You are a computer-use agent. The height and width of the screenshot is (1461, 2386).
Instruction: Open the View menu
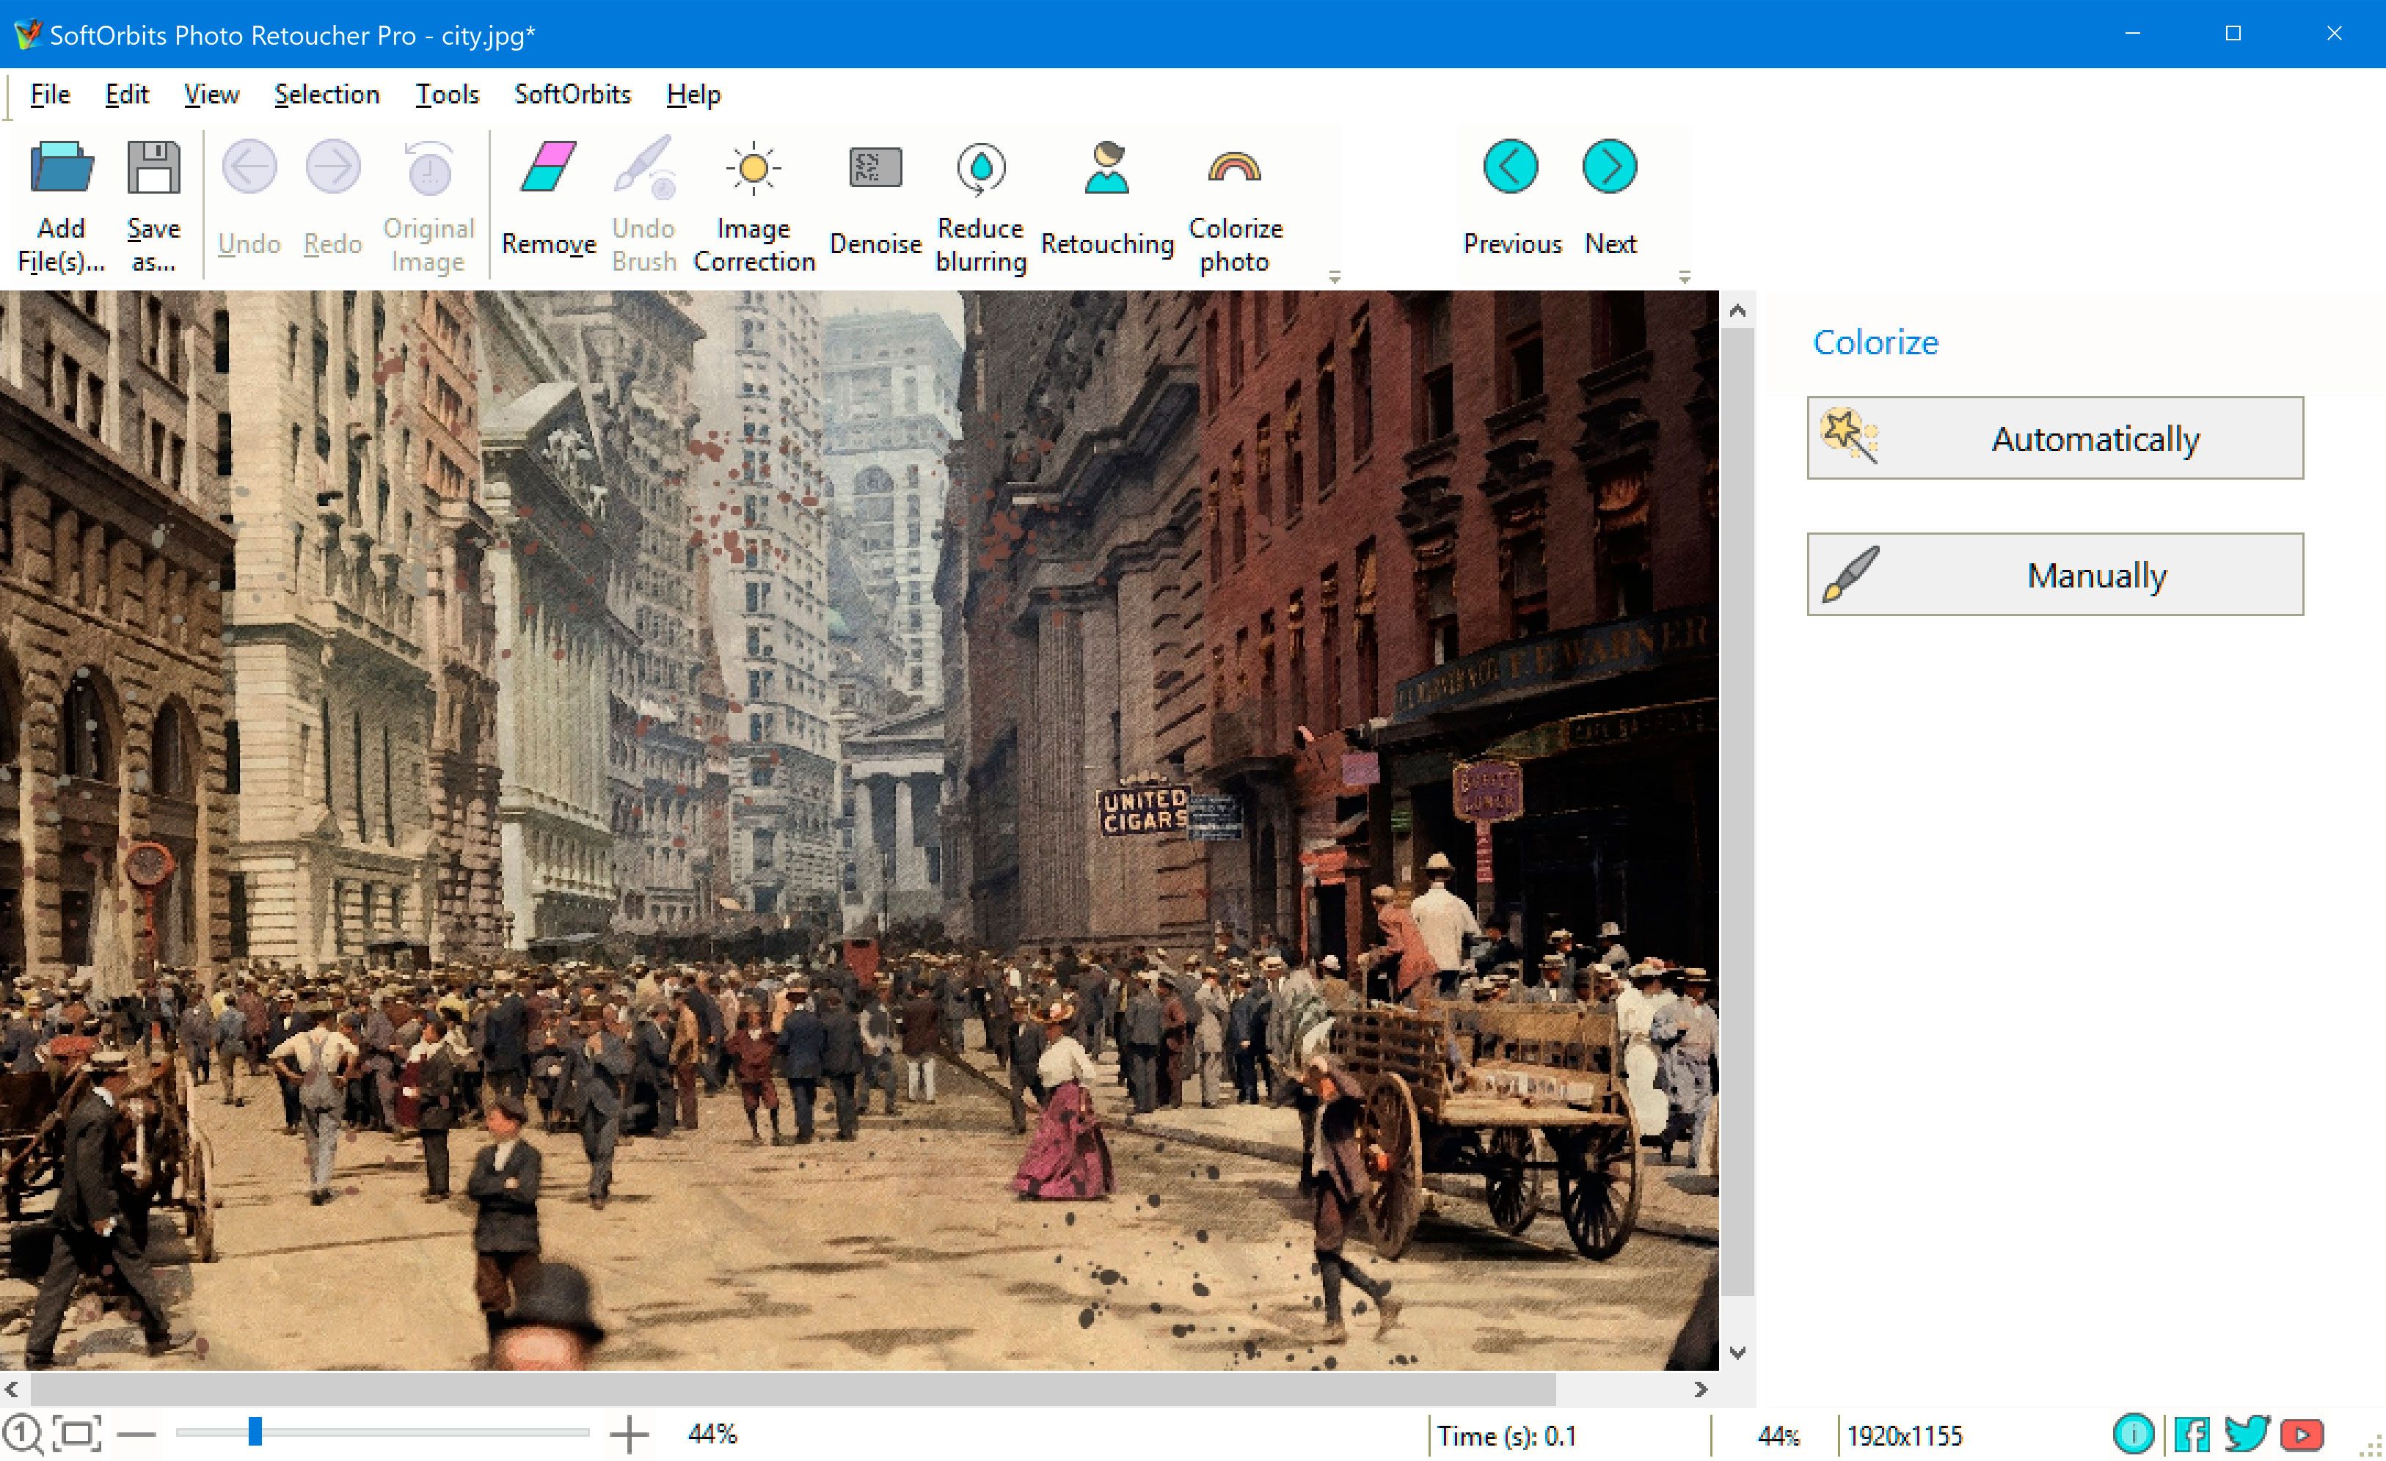[x=211, y=95]
